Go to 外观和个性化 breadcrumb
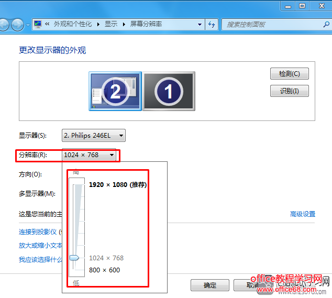 click(73, 24)
